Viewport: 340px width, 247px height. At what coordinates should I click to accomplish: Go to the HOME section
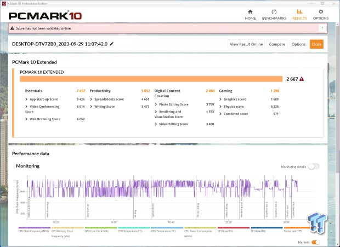(x=250, y=14)
